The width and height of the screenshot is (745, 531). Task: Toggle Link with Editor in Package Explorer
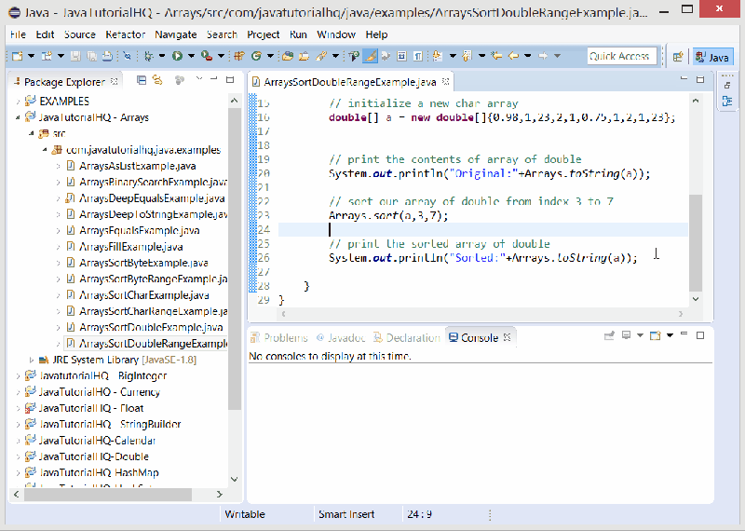pos(157,80)
